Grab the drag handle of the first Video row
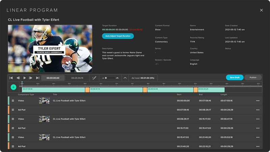 tap(13, 101)
